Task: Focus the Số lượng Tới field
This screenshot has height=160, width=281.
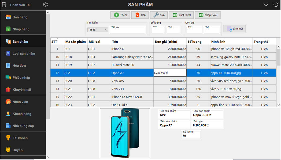Action: [173, 30]
